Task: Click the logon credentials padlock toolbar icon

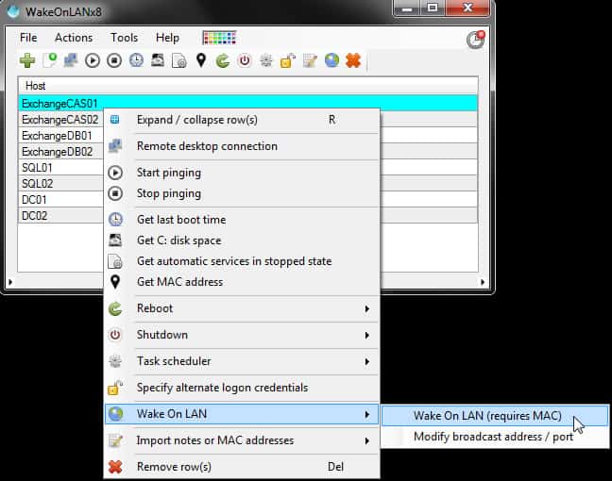Action: coord(288,60)
